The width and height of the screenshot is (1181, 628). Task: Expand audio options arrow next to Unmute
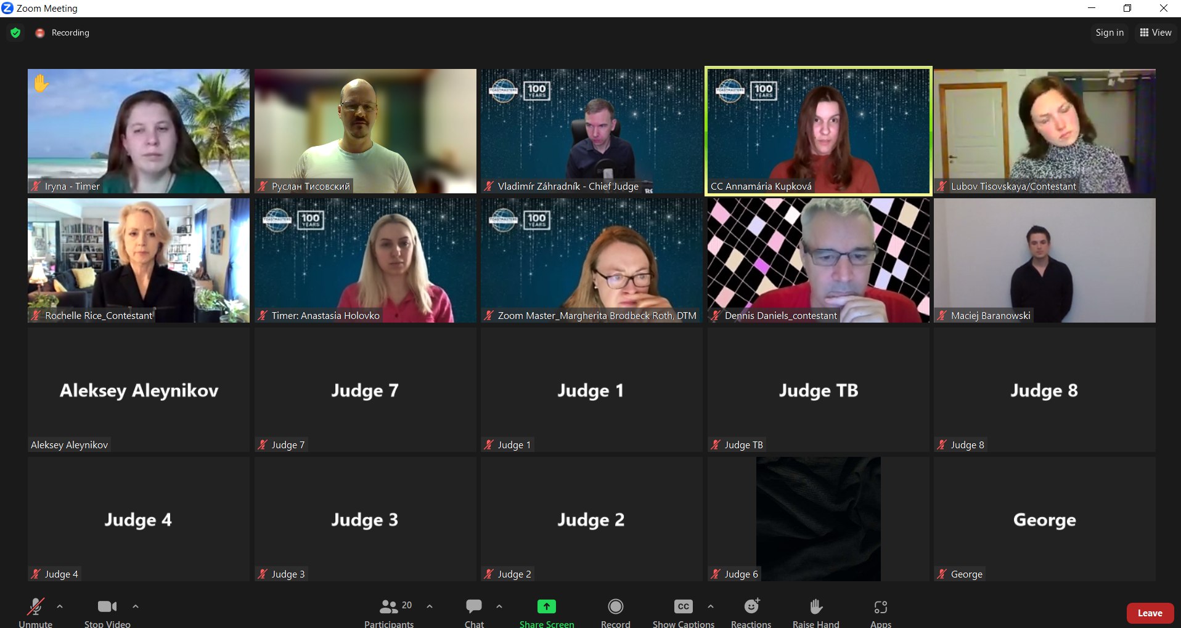[x=60, y=606]
